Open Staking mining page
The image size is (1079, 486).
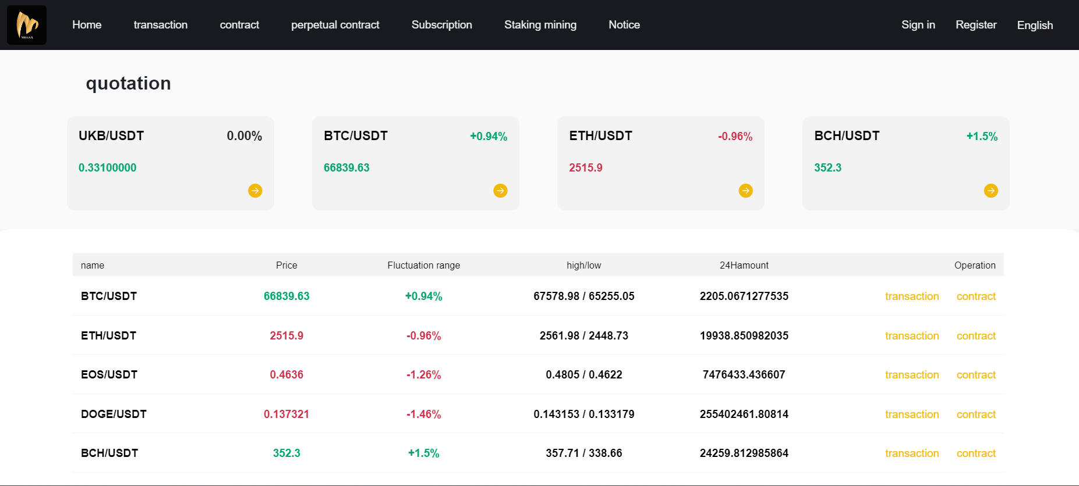tap(540, 25)
